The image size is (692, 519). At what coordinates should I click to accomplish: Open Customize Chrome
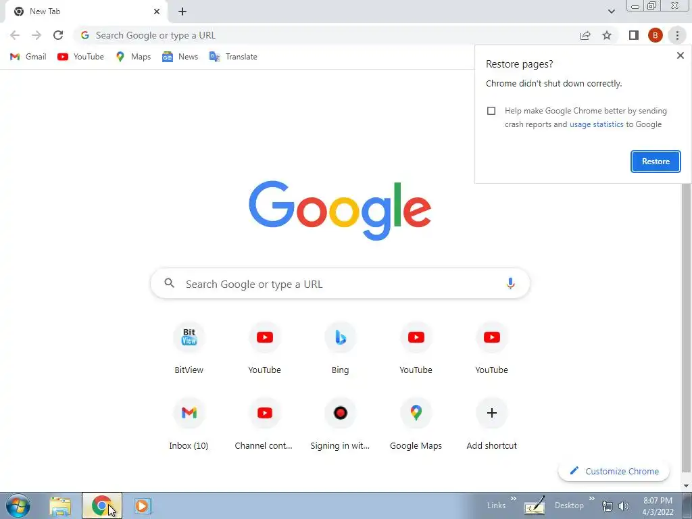pos(614,471)
